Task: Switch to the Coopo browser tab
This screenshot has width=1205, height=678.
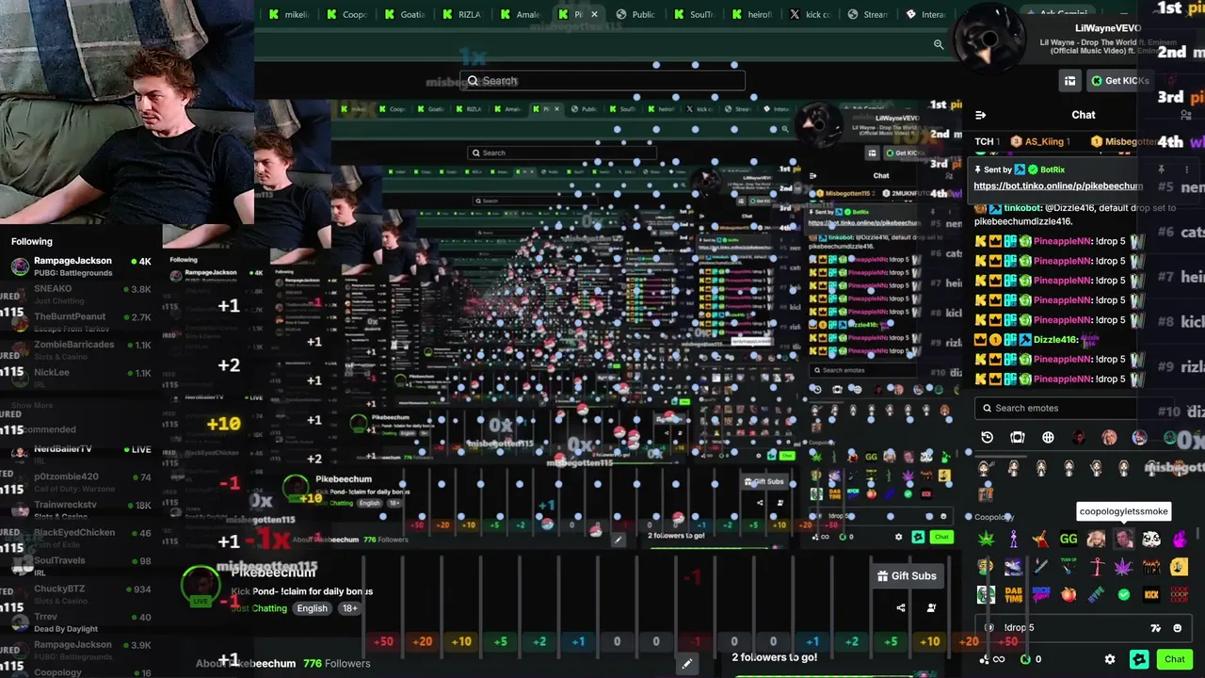Action: [x=348, y=14]
